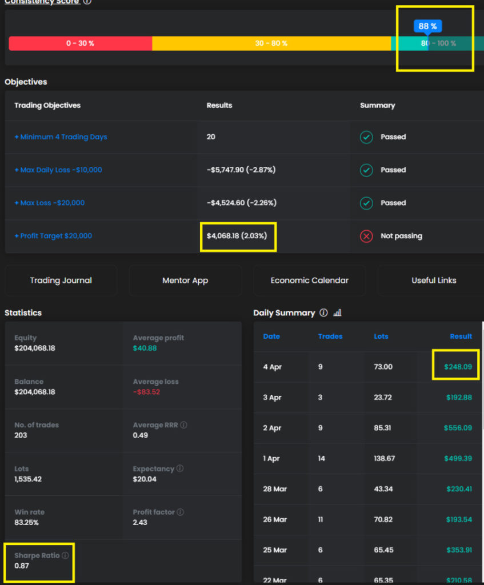
Task: Open the Trading Journal
Action: pos(61,281)
